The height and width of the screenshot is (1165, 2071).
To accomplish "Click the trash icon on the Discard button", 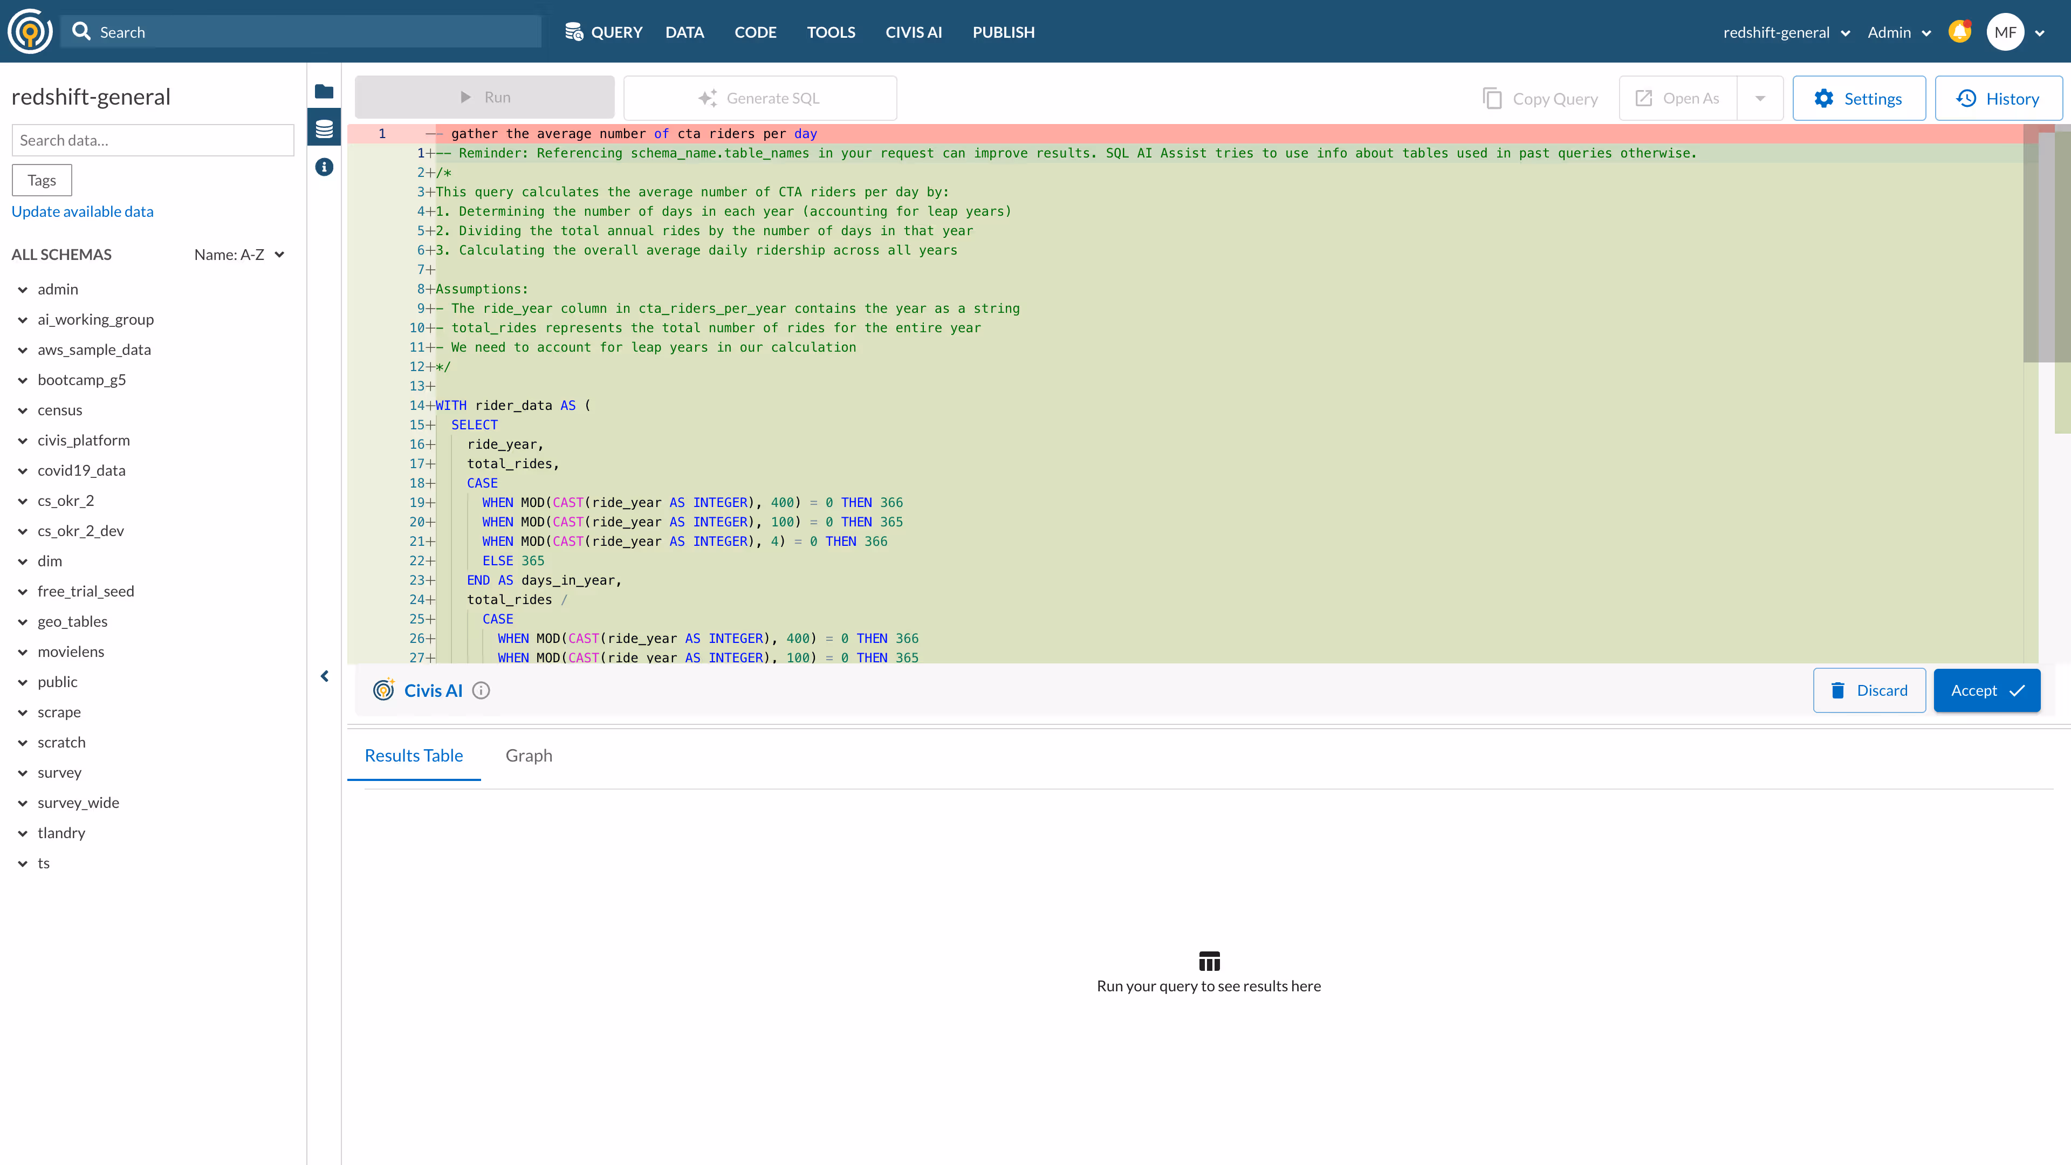I will (x=1838, y=690).
